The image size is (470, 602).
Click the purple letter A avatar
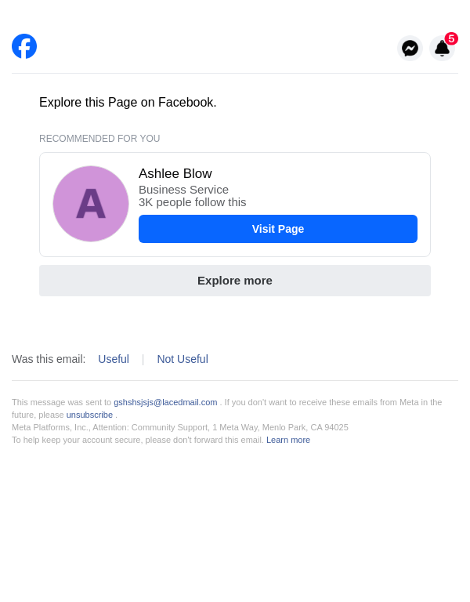pyautogui.click(x=91, y=204)
